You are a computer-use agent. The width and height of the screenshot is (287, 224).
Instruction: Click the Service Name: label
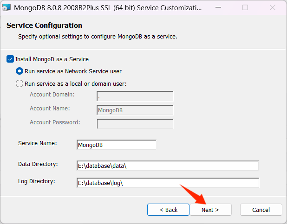coord(38,143)
